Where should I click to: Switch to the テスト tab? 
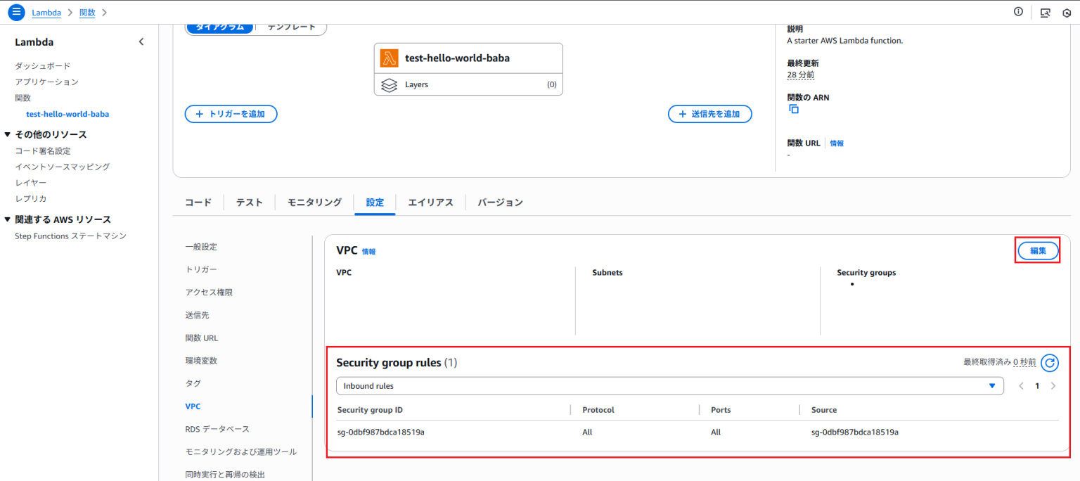[249, 202]
